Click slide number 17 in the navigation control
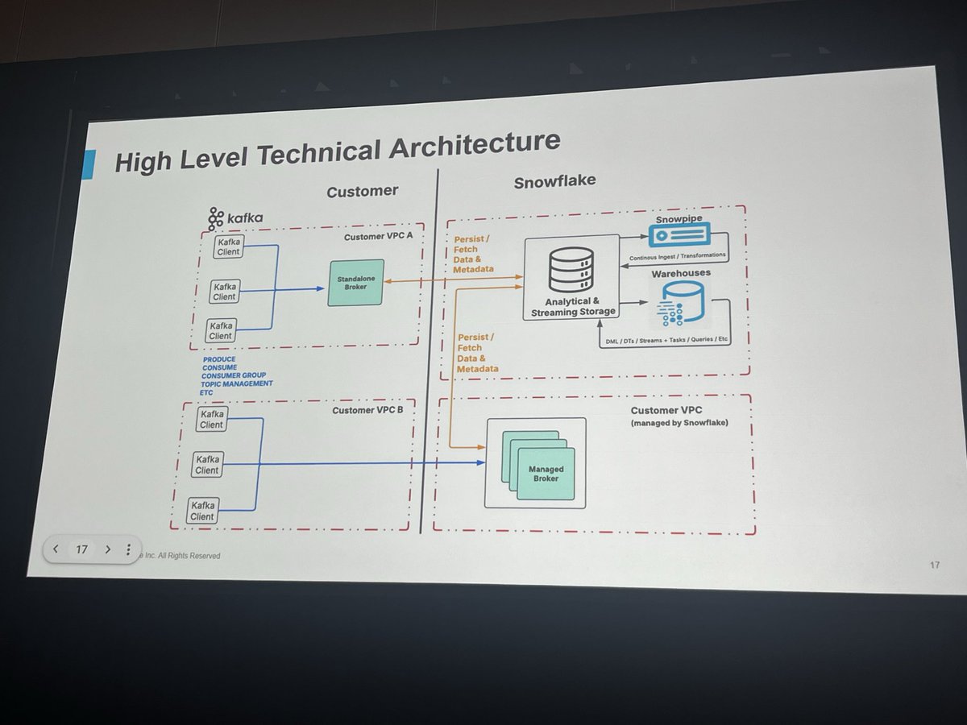Screen dimensions: 967x725 click(x=81, y=549)
